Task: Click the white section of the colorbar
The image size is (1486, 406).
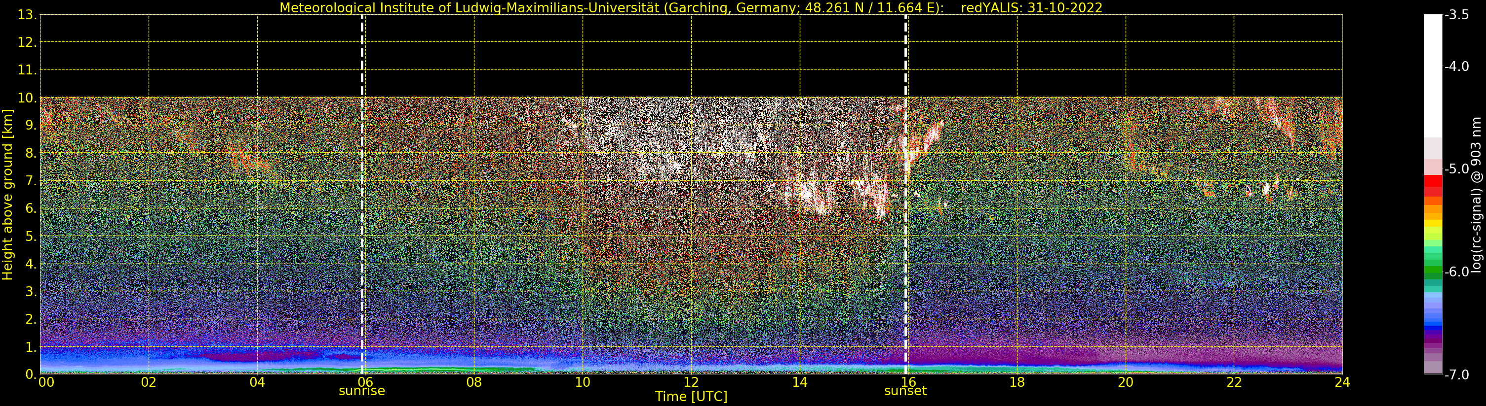Action: coord(1433,76)
